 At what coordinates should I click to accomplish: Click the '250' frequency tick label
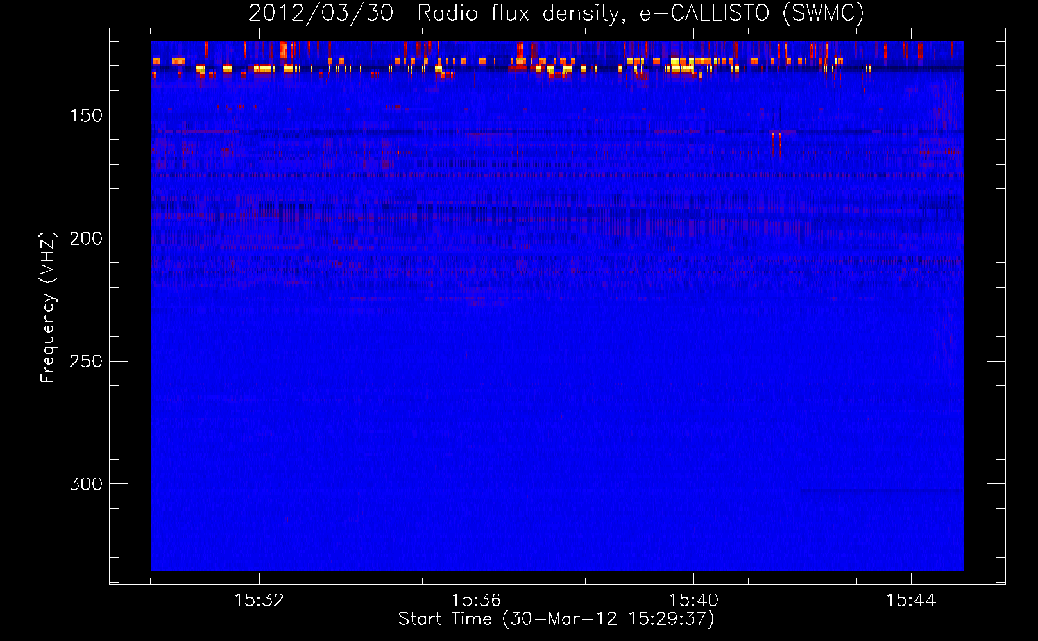coord(86,361)
